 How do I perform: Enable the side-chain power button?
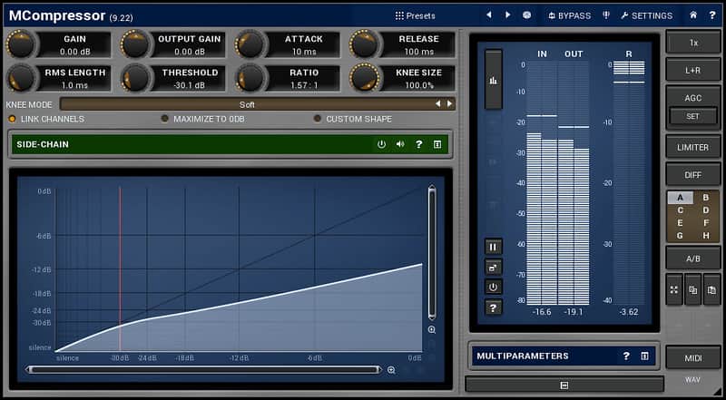tap(381, 144)
